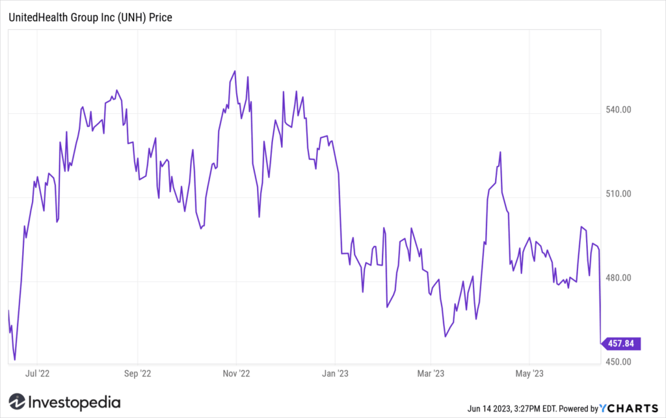Select the Sep '22 axis label
Screen dimensions: 666x418
(x=138, y=374)
